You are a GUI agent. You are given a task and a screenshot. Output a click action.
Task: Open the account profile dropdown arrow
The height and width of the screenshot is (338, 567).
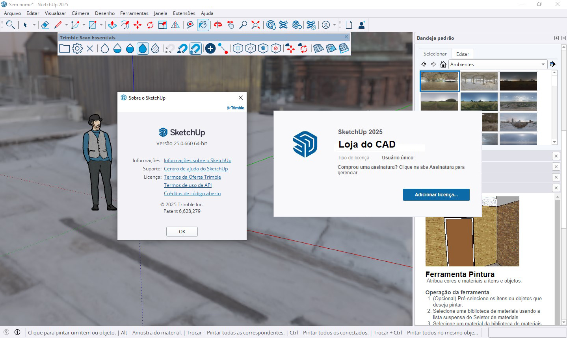(x=335, y=25)
